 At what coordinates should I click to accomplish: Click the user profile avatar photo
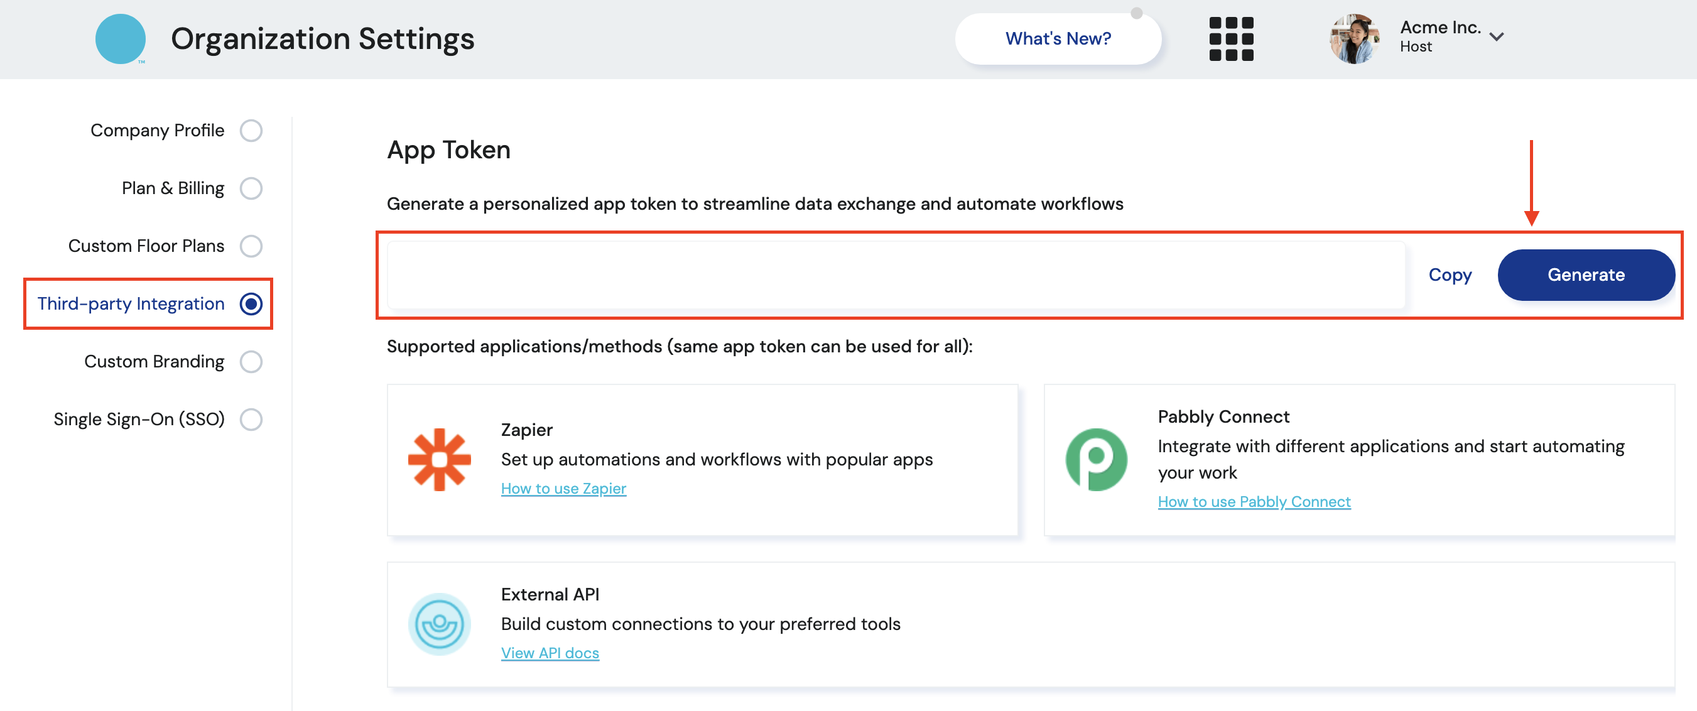[1355, 39]
